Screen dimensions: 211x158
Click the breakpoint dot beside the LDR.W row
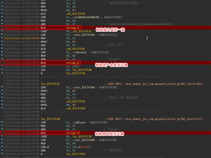2,146
